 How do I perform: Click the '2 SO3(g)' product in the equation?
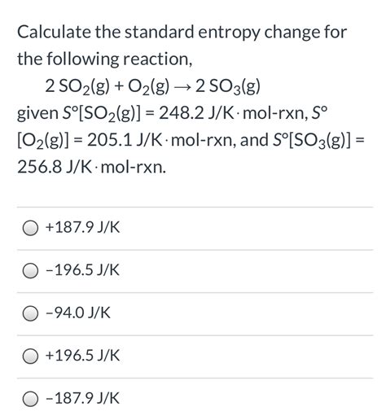pos(228,87)
